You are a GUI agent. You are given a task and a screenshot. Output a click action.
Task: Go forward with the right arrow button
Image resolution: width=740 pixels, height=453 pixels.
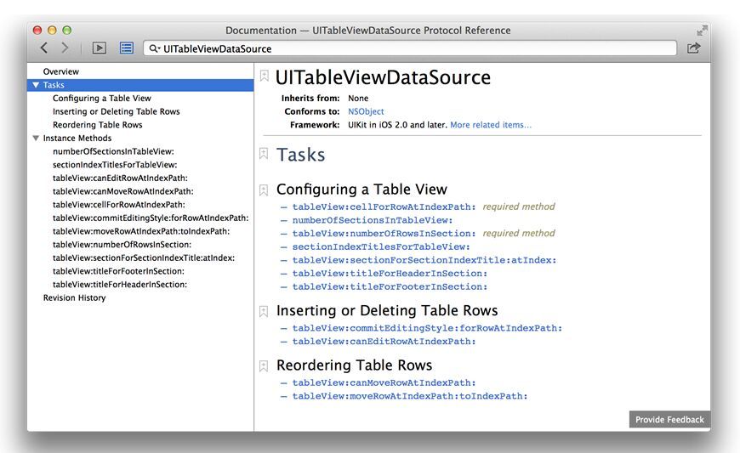click(65, 48)
